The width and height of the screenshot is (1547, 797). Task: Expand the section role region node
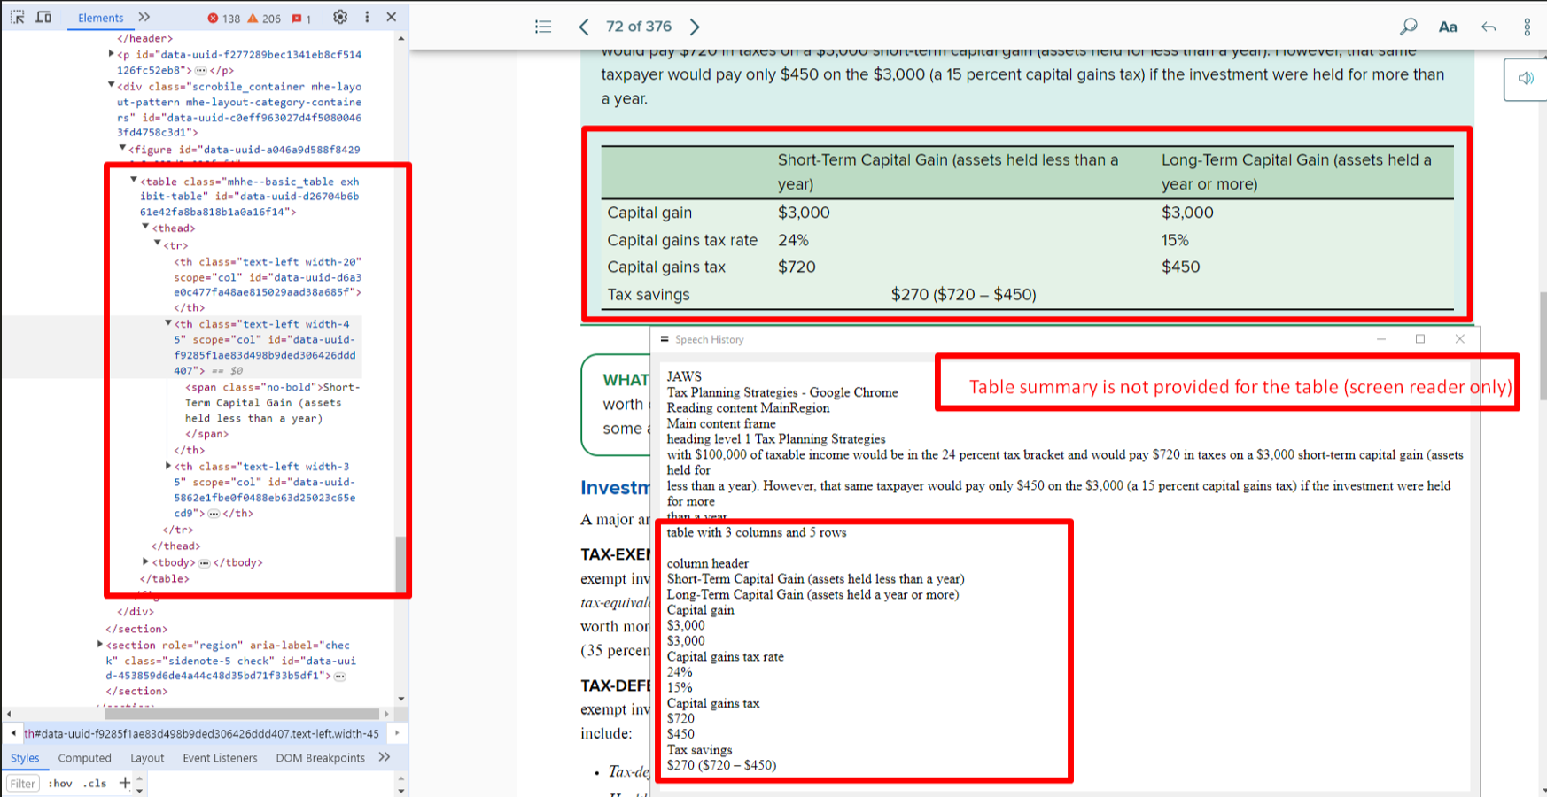pyautogui.click(x=99, y=644)
